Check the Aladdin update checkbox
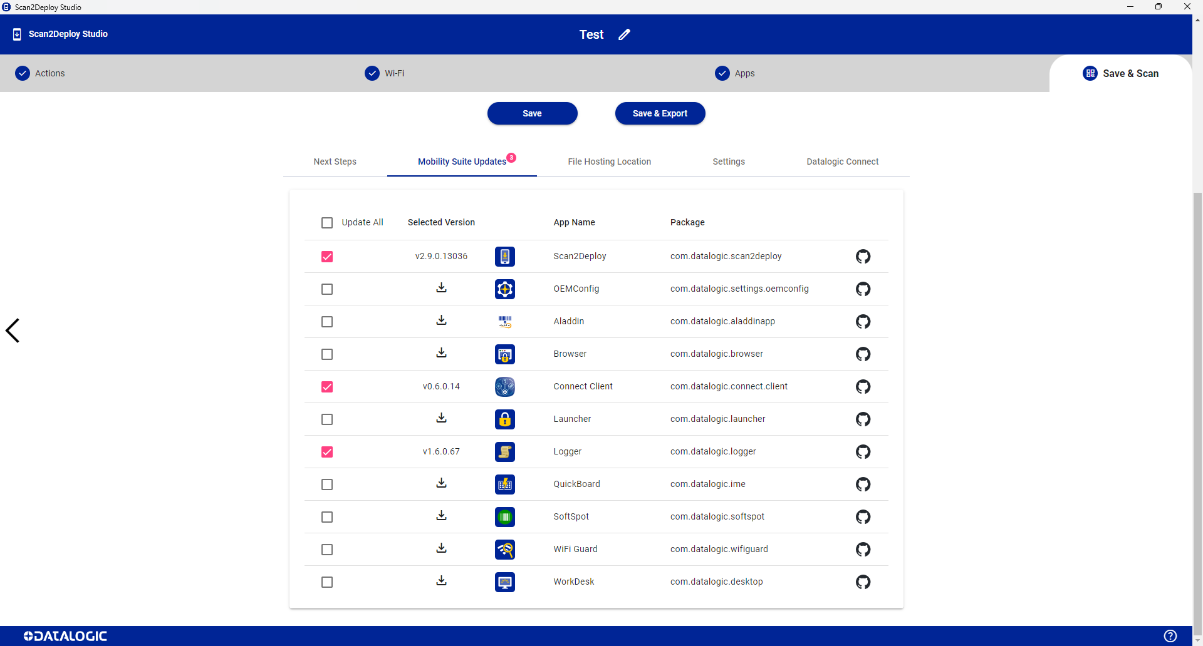Viewport: 1203px width, 646px height. tap(327, 322)
